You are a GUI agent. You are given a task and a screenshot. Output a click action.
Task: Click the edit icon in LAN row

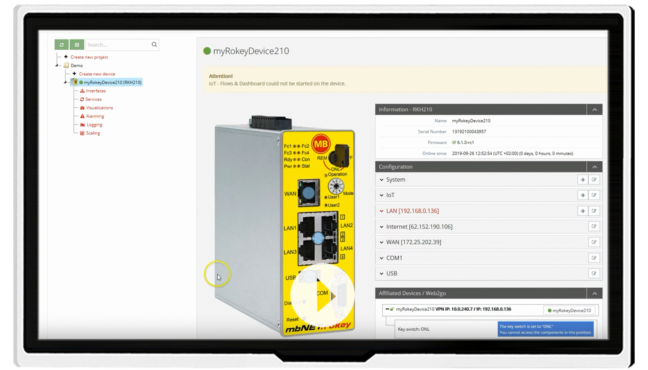click(594, 211)
